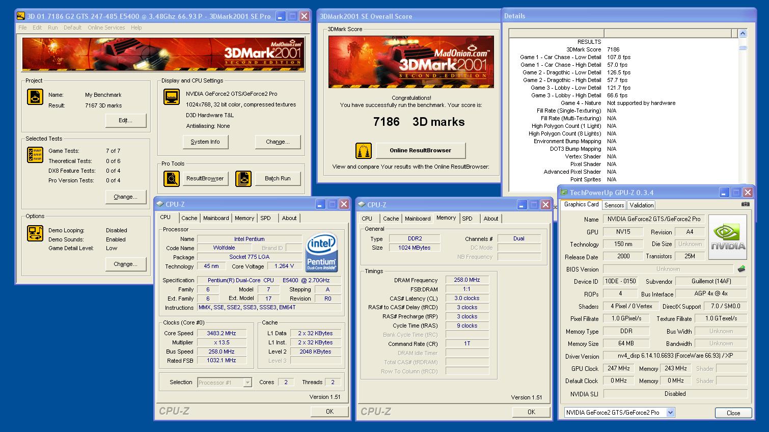The image size is (769, 432).
Task: Click the GPU-Z BIOS save chip icon
Action: [741, 268]
